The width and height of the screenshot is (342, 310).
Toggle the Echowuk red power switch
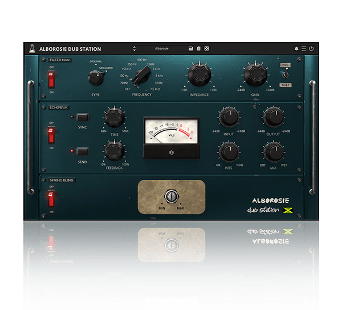(51, 135)
